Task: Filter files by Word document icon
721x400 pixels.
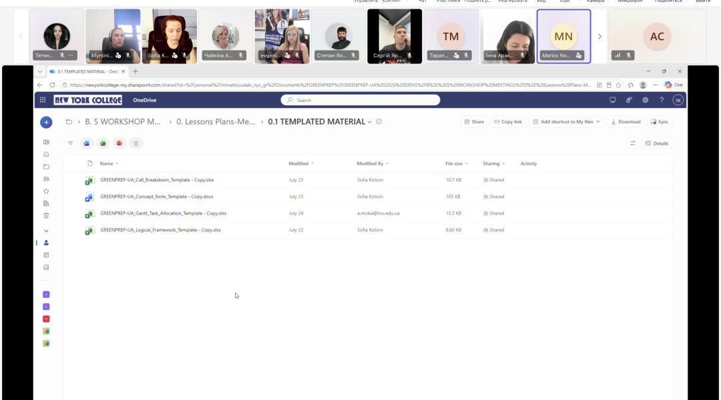Action: (x=86, y=143)
